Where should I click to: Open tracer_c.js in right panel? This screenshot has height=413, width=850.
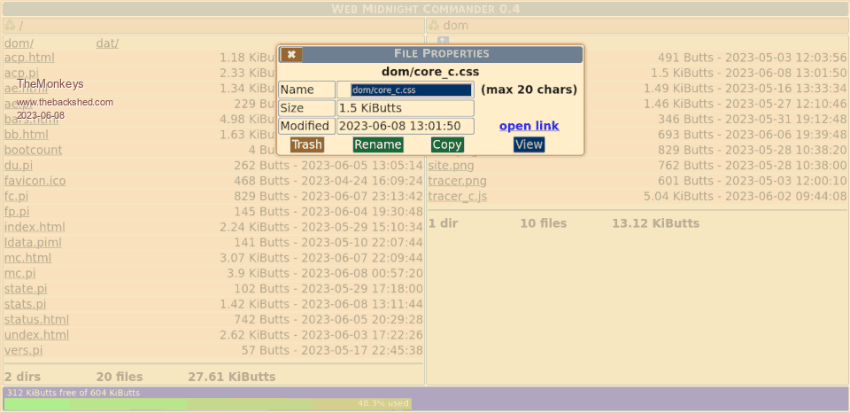[x=457, y=196]
